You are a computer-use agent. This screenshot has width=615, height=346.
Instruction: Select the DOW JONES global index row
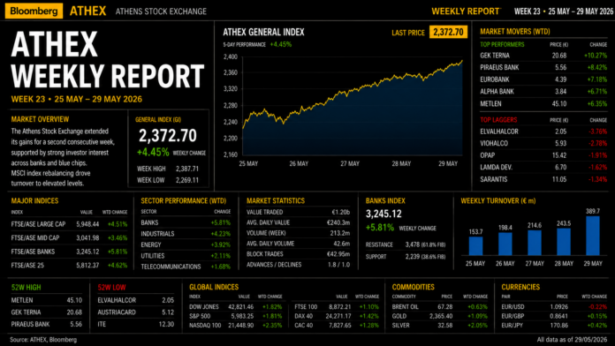[x=235, y=307]
